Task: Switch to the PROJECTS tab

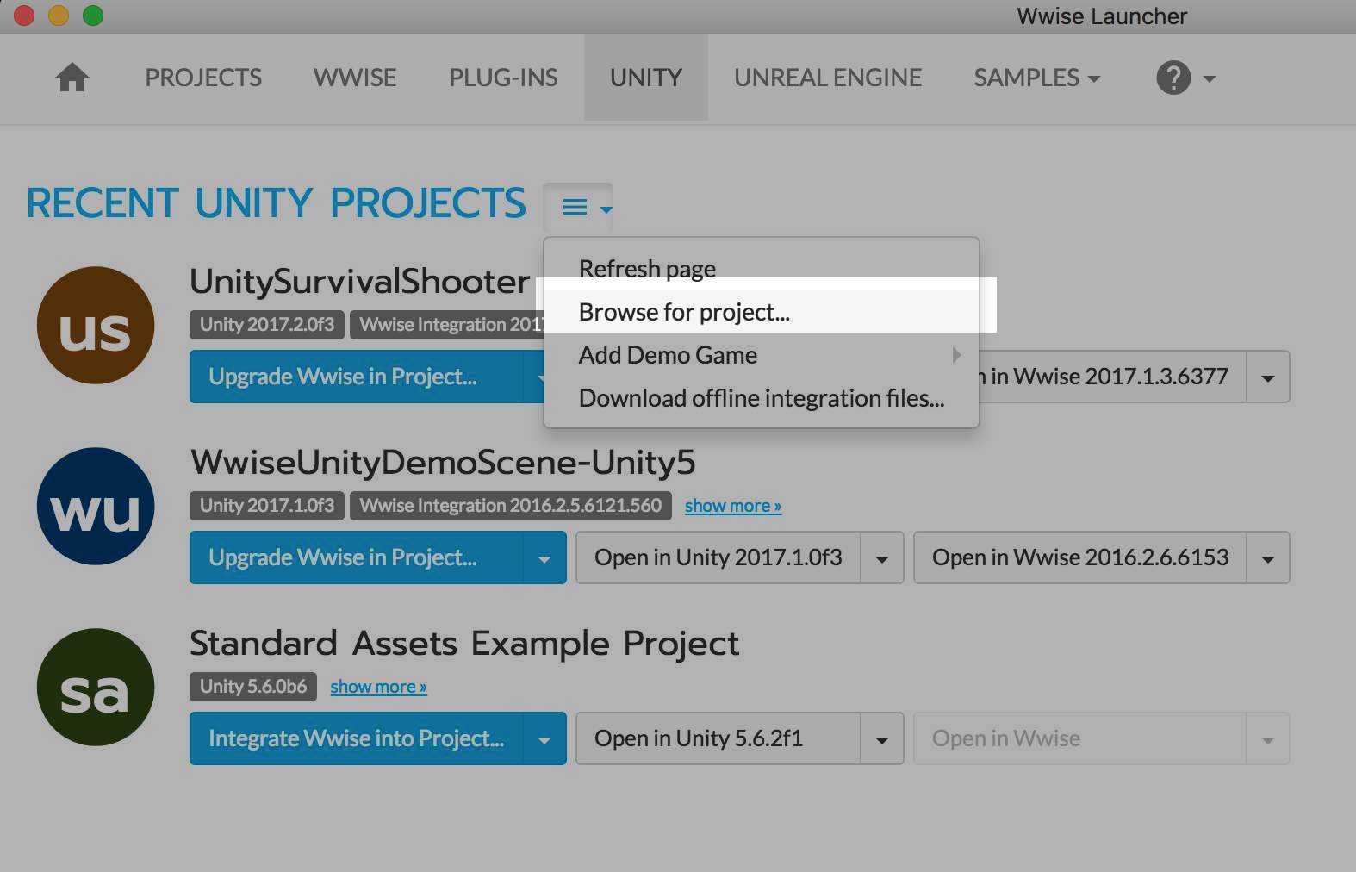Action: tap(203, 78)
